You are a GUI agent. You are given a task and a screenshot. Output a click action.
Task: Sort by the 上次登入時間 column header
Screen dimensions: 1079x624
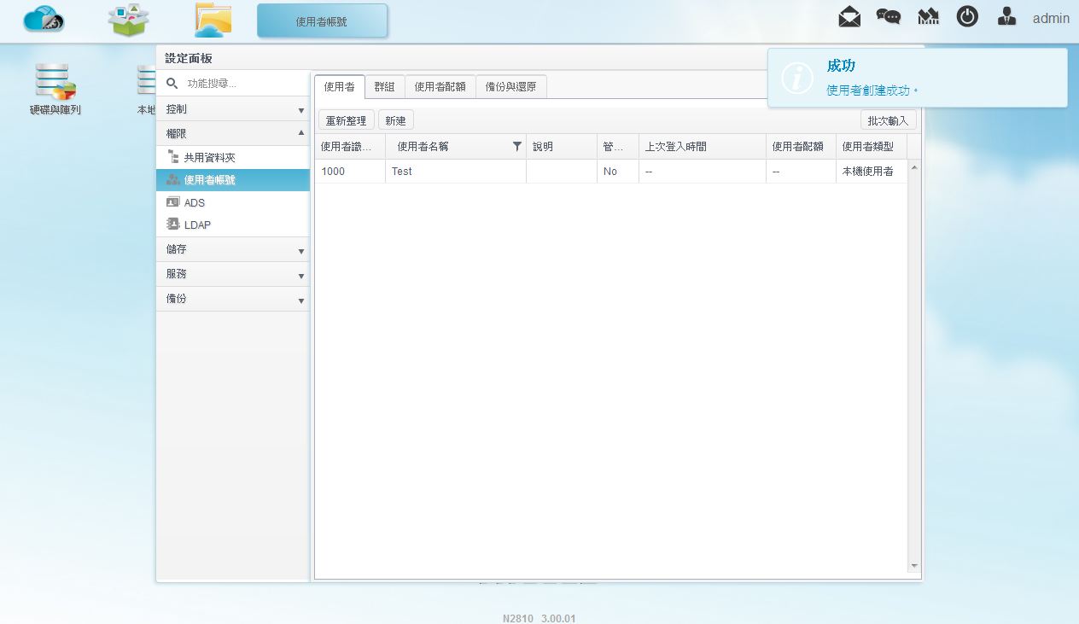point(703,147)
